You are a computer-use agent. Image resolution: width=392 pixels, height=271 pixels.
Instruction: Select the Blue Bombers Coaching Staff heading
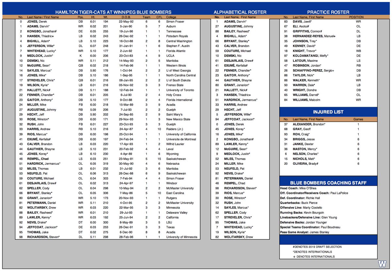[x=328, y=183]
